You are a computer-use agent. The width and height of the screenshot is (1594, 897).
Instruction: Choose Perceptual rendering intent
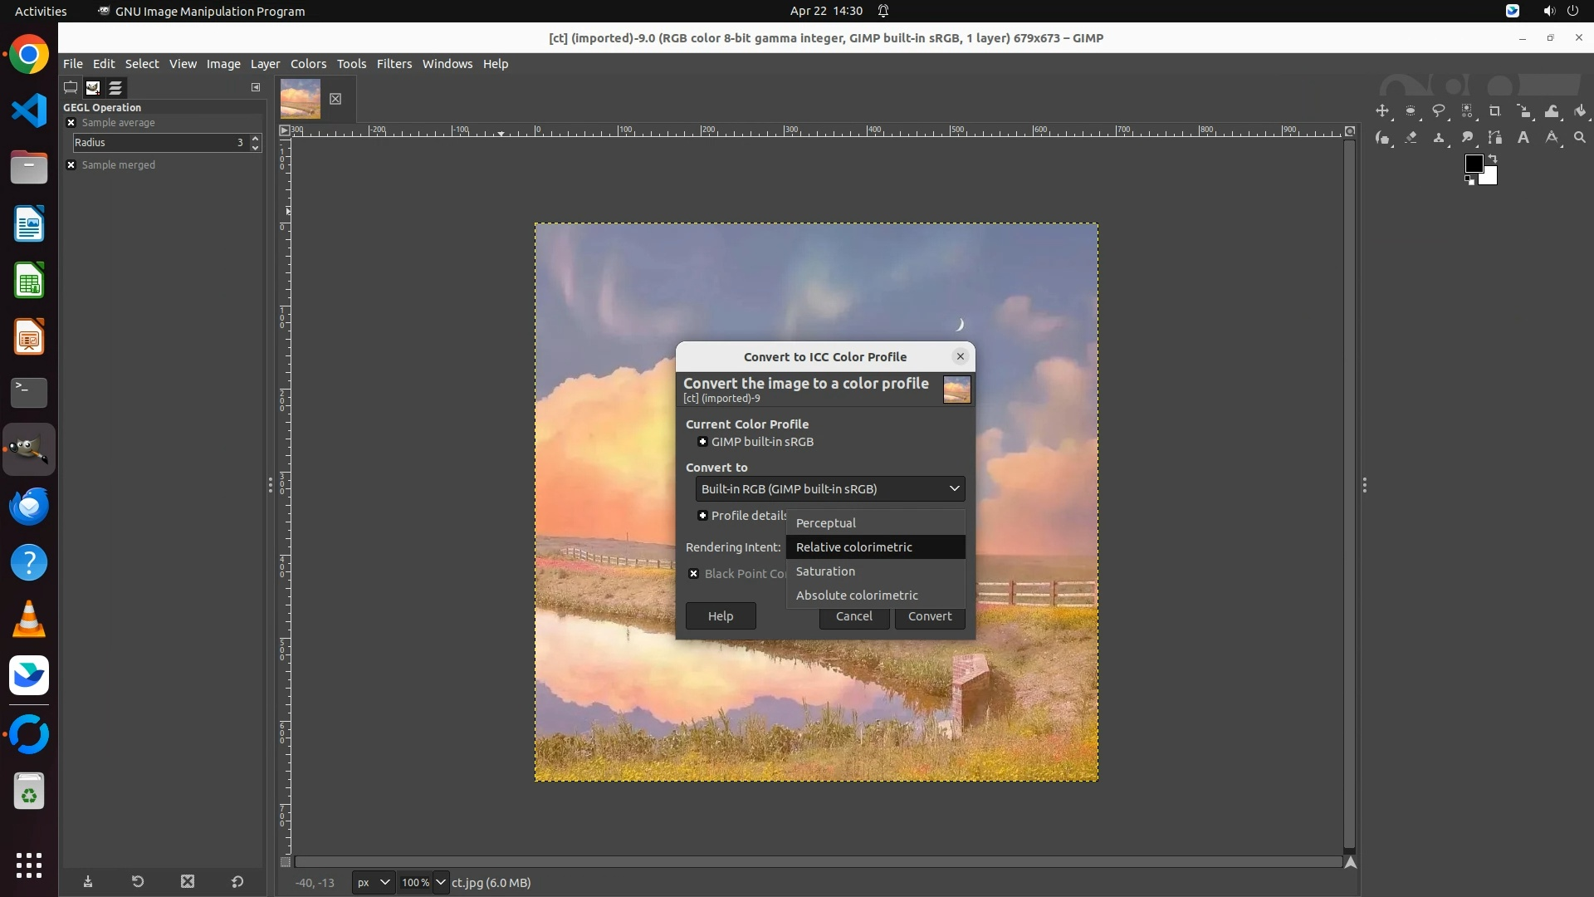(825, 523)
